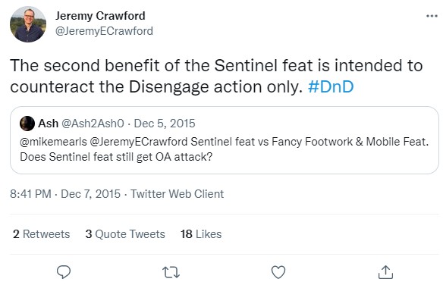Open the @JeremyECrawford handle under name

pos(104,31)
